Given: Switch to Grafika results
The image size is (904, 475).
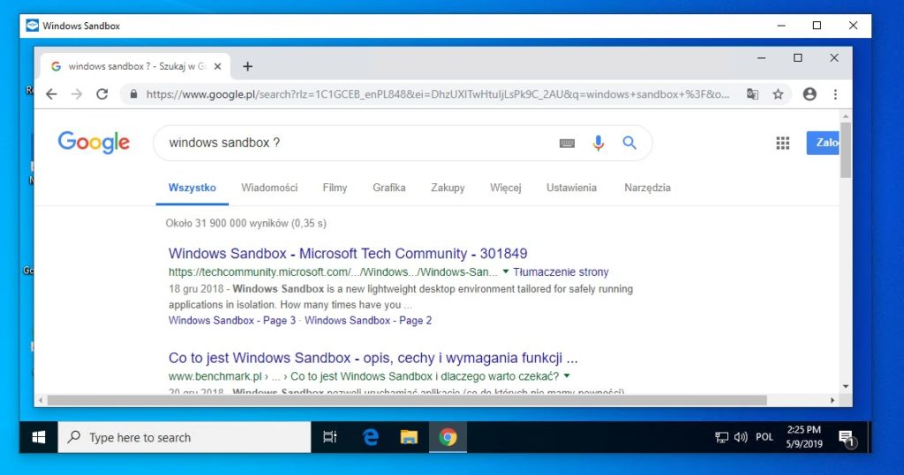Looking at the screenshot, I should (x=389, y=188).
